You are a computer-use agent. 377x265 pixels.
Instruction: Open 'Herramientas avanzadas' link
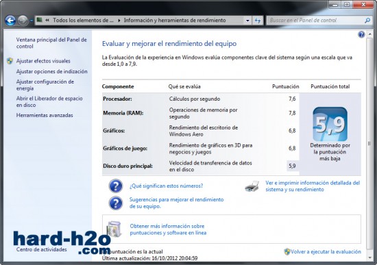click(45, 115)
